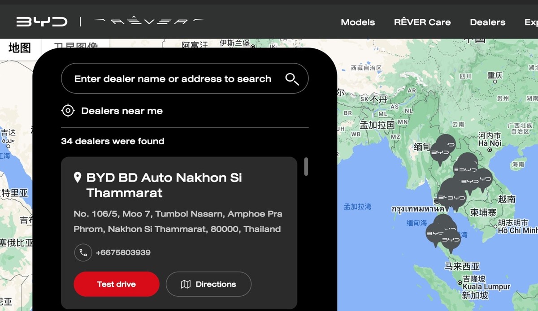Click the red Test drive button
Screen dimensions: 538x311
(117, 284)
